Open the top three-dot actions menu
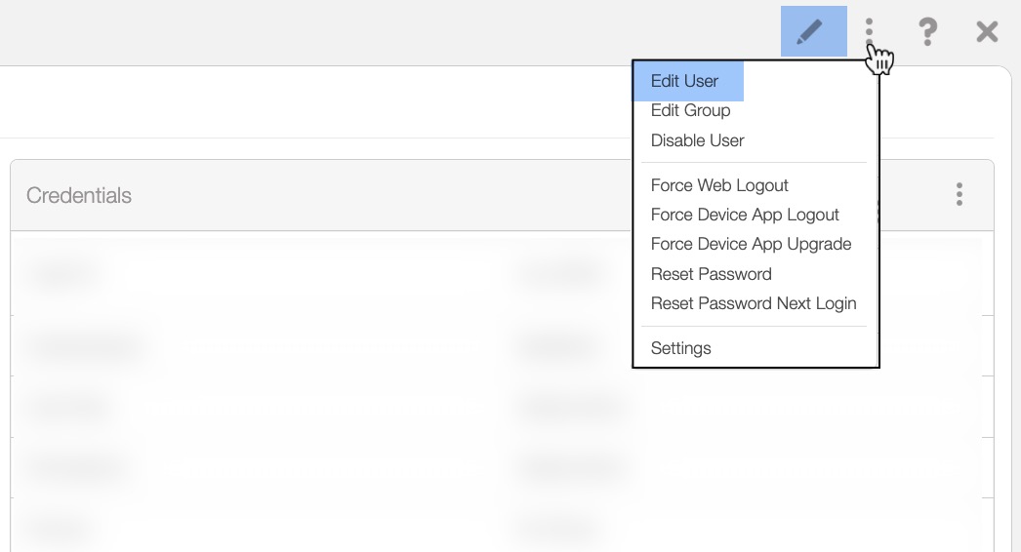This screenshot has height=552, width=1021. (870, 31)
